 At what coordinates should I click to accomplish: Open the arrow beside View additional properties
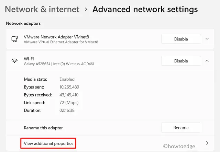click(x=207, y=143)
